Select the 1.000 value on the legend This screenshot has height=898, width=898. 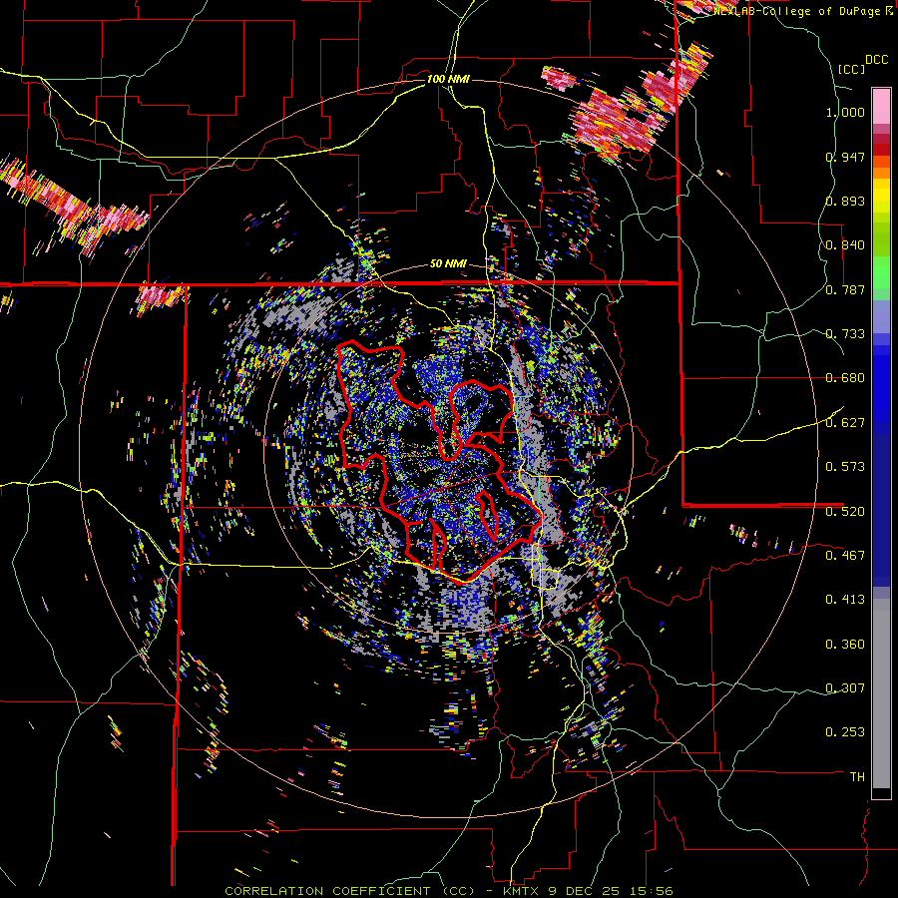[845, 112]
